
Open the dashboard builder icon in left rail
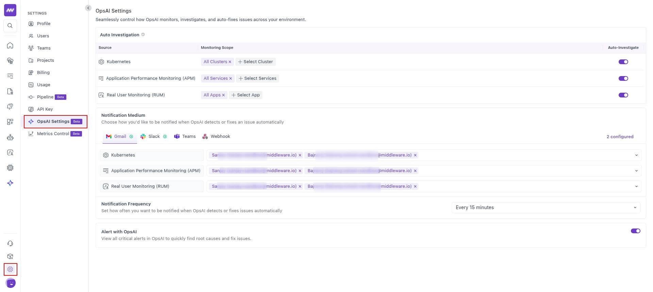pos(10,122)
